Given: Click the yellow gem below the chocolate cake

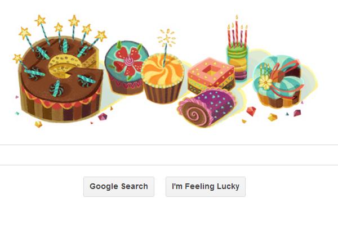Looking at the screenshot, I should pyautogui.click(x=38, y=124).
